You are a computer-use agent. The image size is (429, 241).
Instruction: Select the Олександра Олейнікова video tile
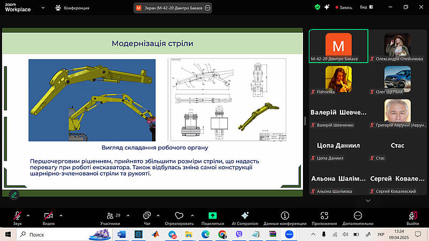pos(397,46)
